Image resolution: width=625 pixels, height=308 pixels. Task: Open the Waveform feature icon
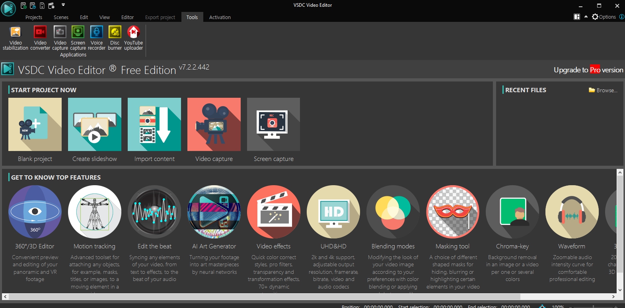(x=572, y=212)
